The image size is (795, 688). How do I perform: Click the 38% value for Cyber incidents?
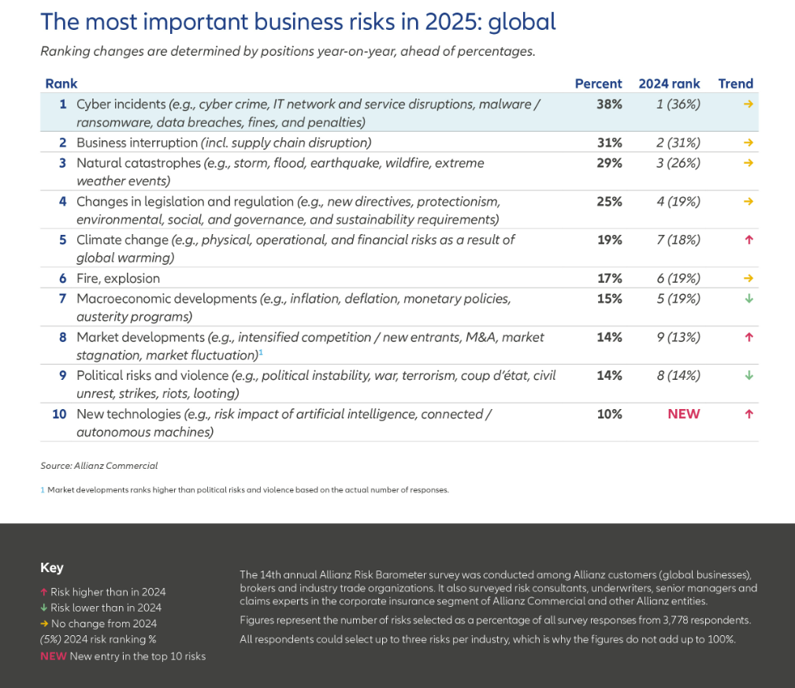609,104
